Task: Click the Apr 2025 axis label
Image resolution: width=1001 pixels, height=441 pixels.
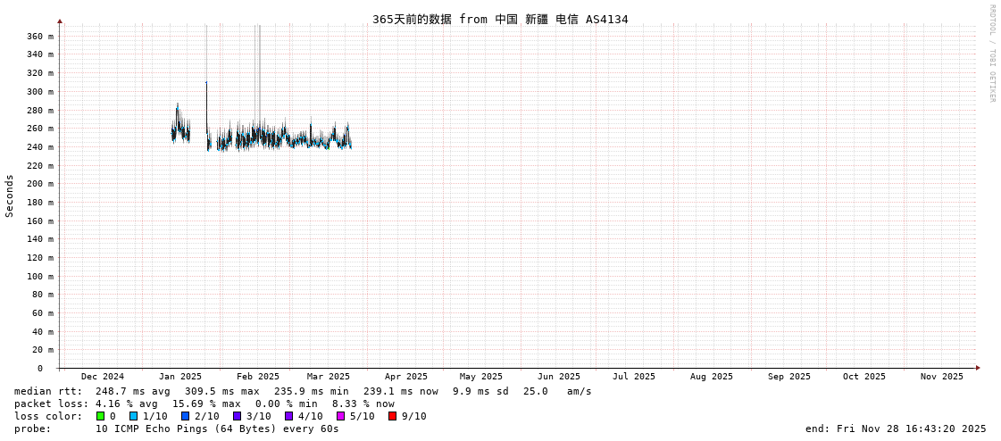Action: point(406,377)
